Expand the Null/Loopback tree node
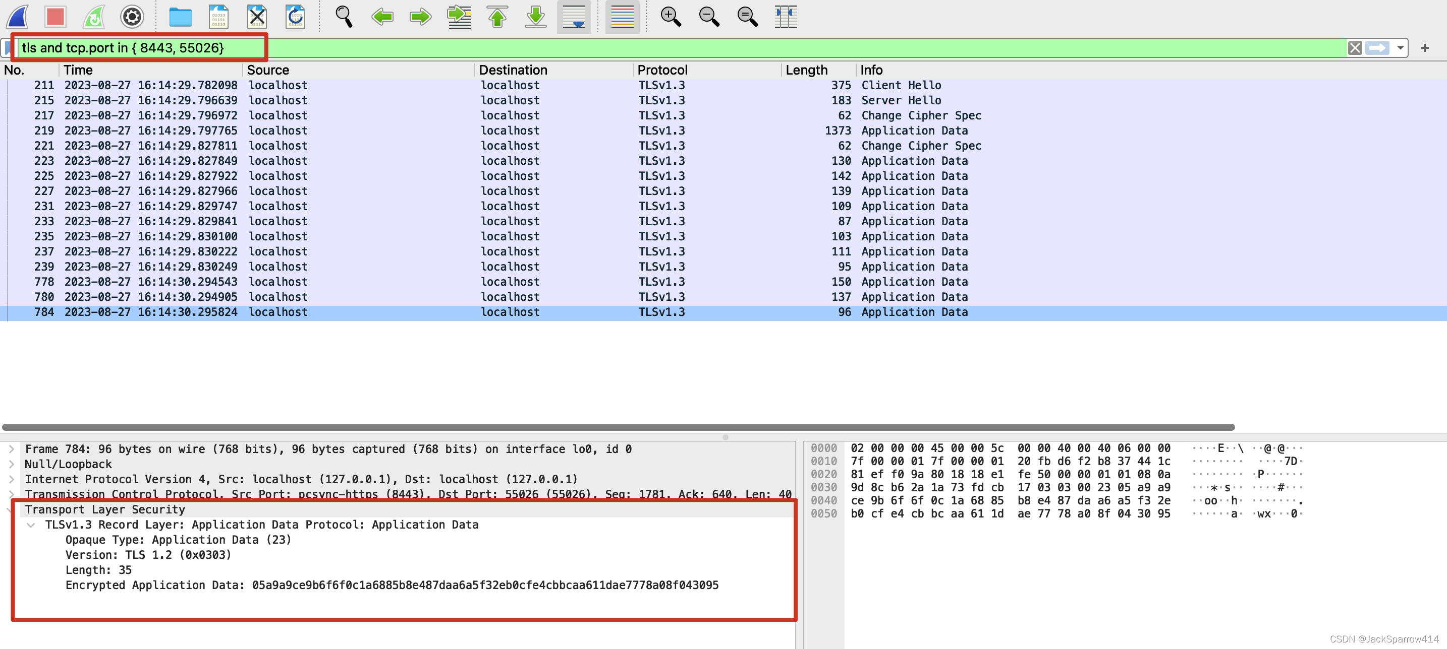Viewport: 1447px width, 649px height. tap(11, 465)
